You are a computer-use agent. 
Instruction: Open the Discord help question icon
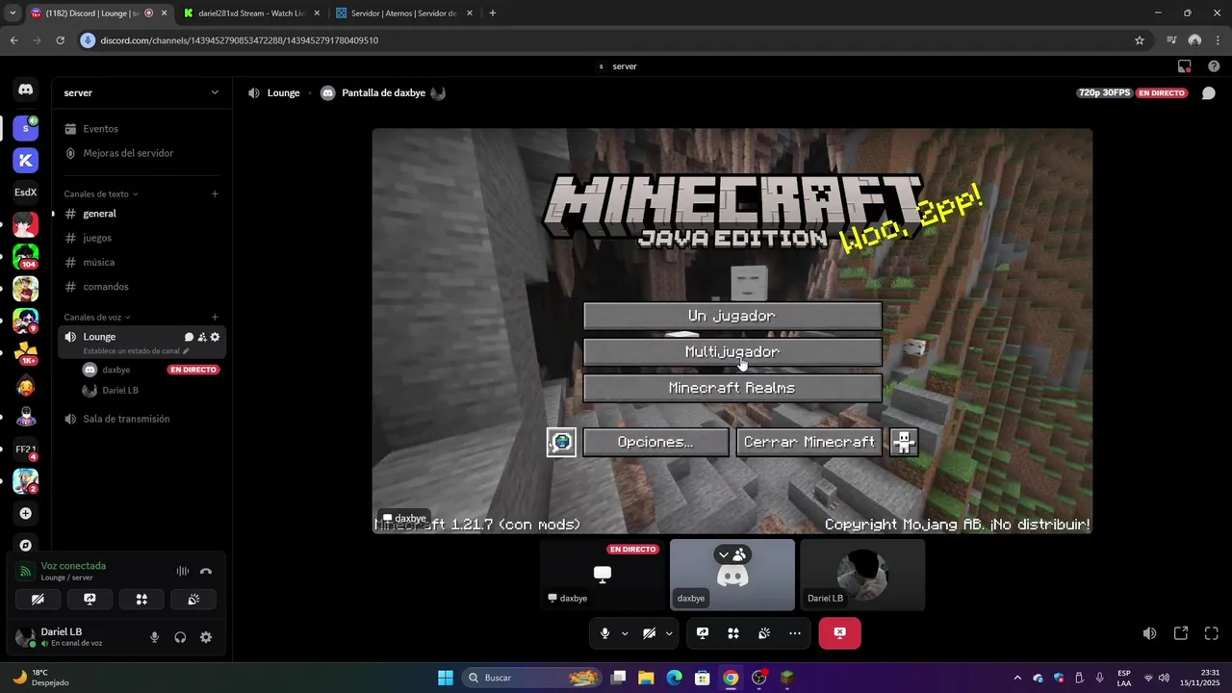(1214, 66)
